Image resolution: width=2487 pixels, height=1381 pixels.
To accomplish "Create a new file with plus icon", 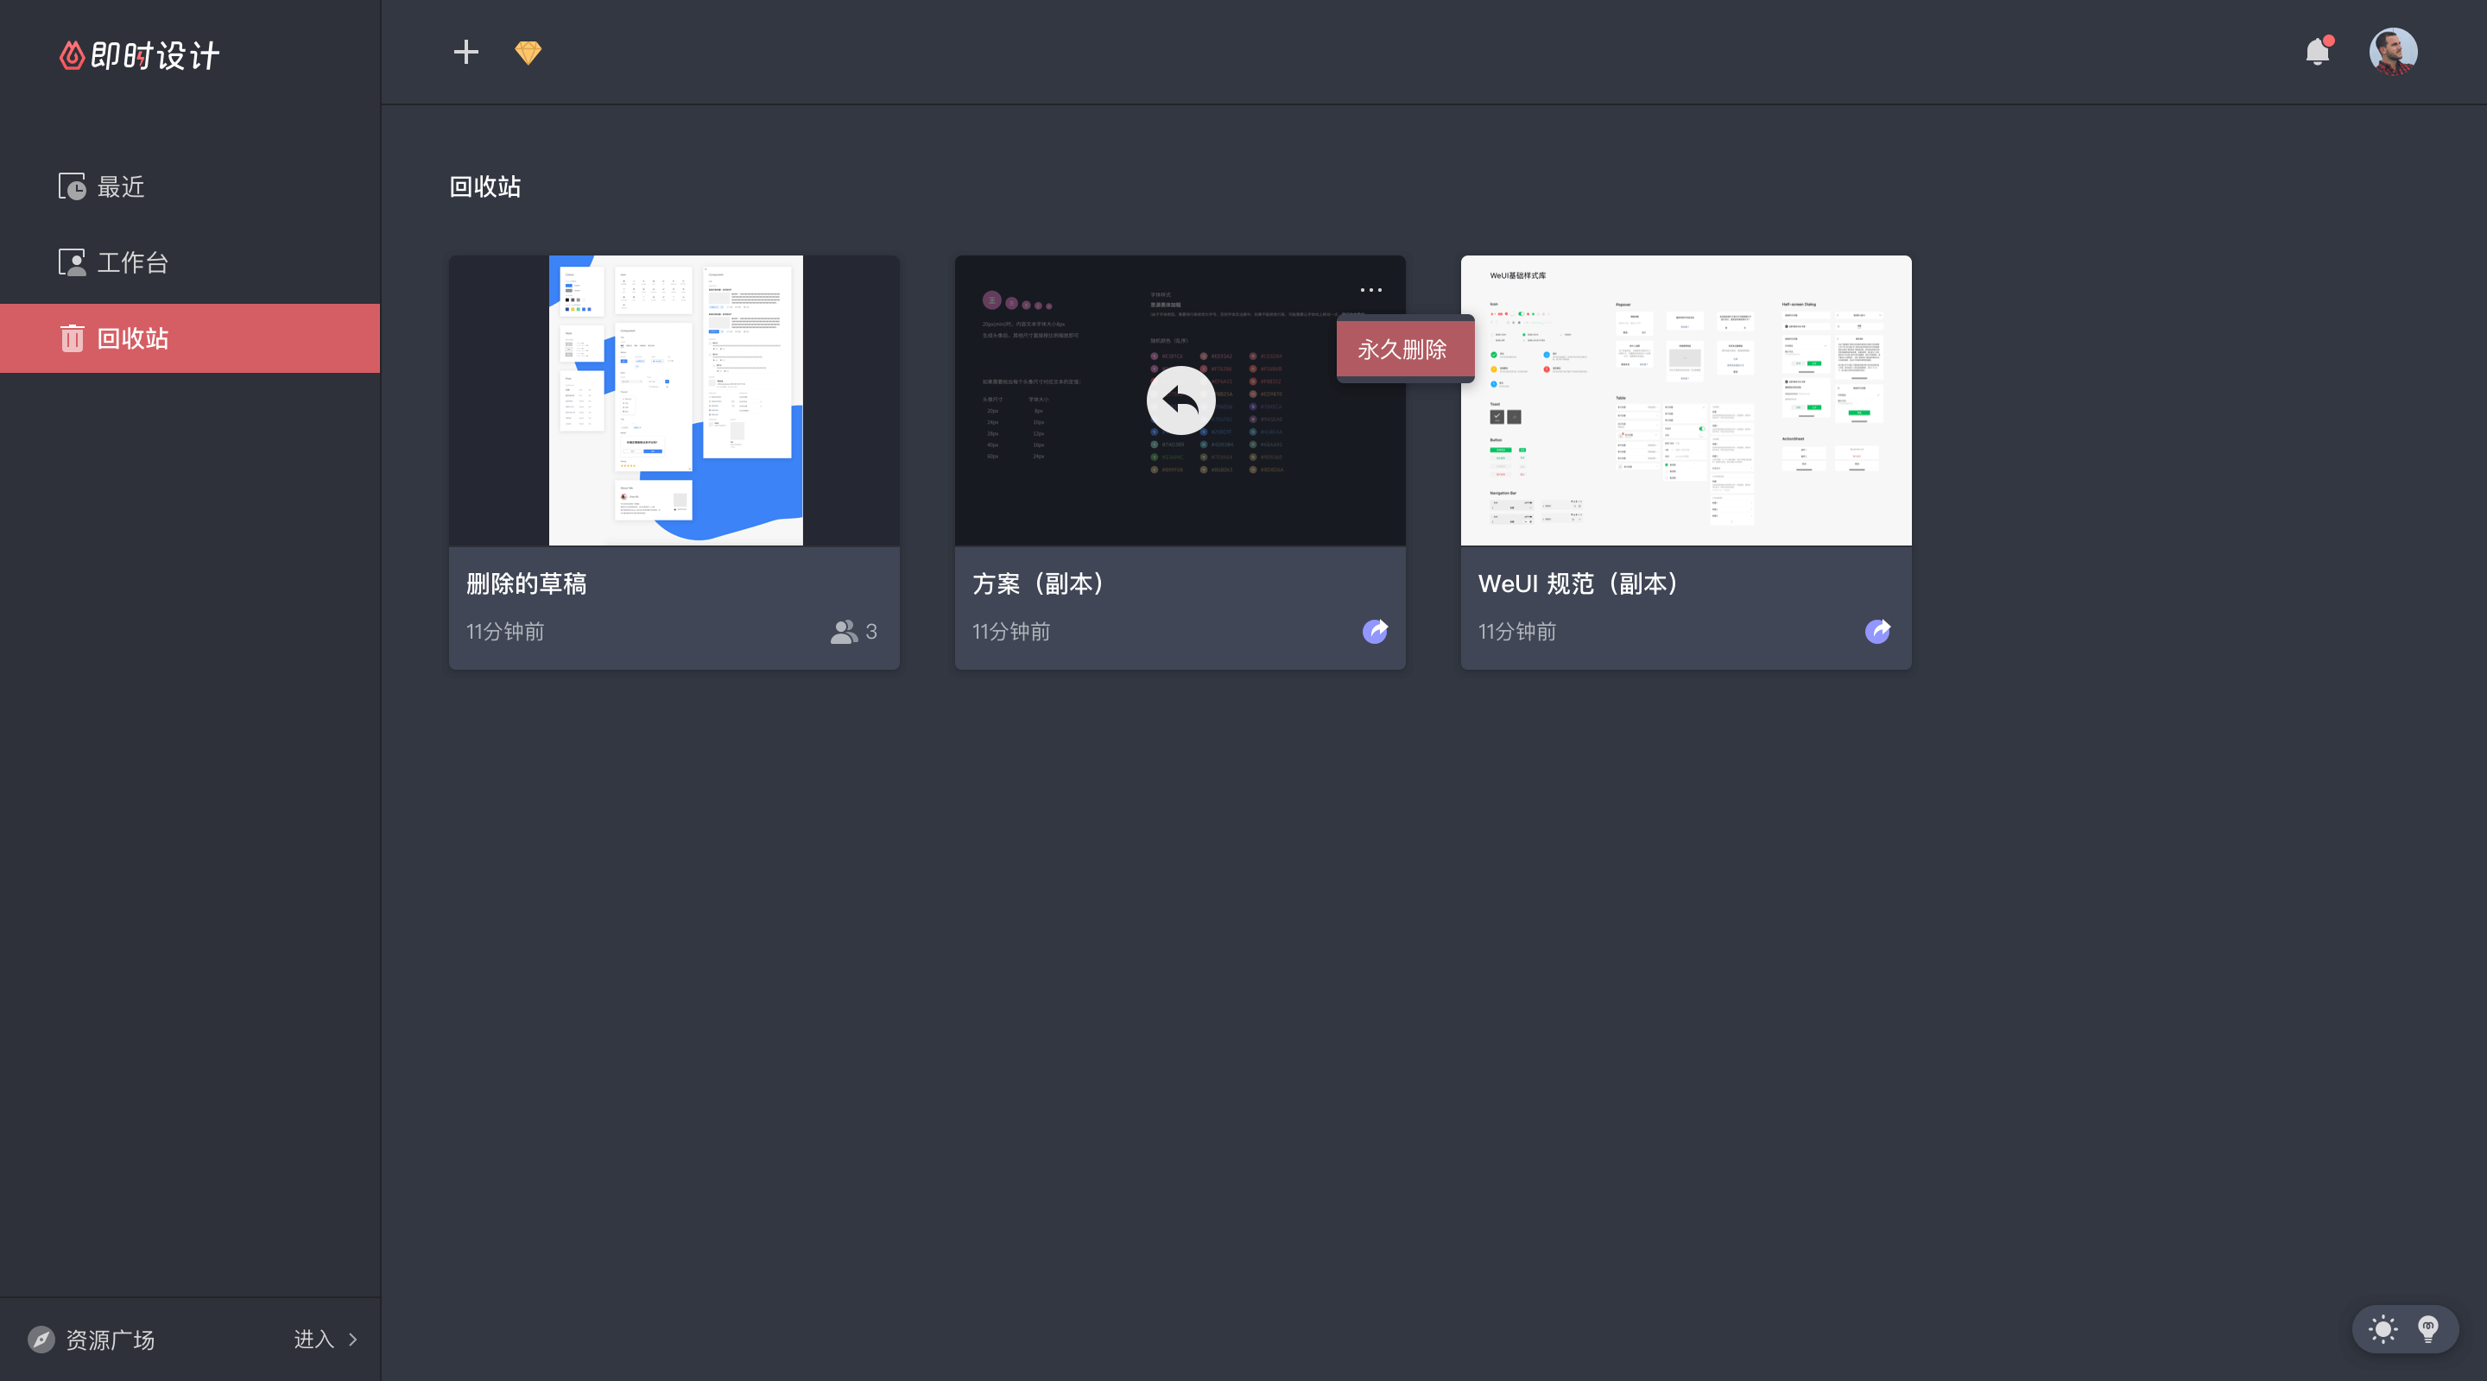I will 466,52.
